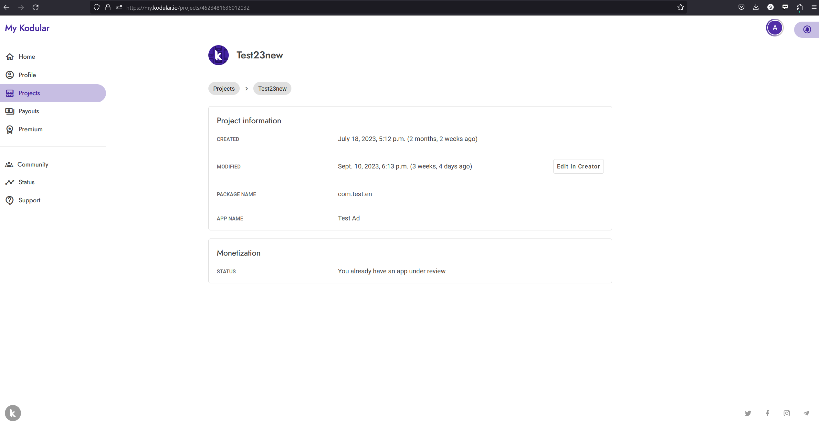Open the browser downloads icon
Image resolution: width=819 pixels, height=426 pixels.
coord(756,7)
